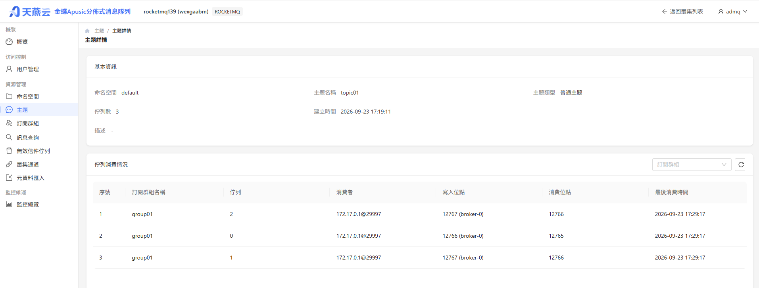Expand the admq account menu chevron

click(x=745, y=11)
